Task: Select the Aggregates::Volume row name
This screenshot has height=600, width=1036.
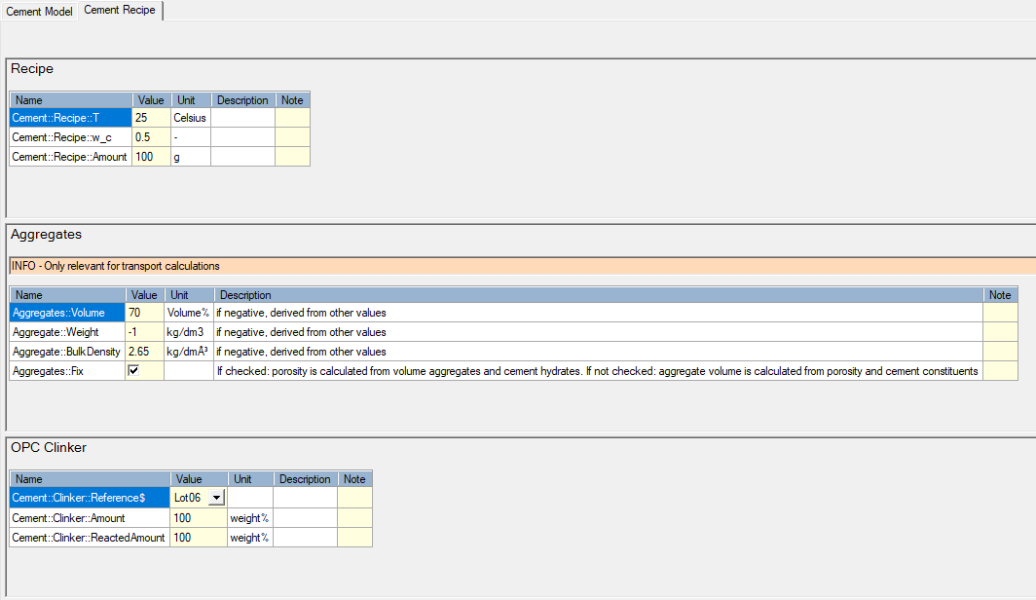Action: pos(67,313)
